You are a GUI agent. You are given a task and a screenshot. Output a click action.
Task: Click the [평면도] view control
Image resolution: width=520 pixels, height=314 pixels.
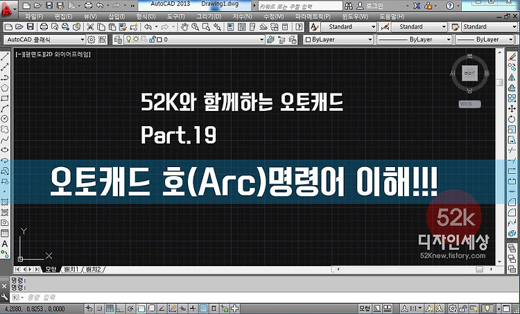coord(33,54)
